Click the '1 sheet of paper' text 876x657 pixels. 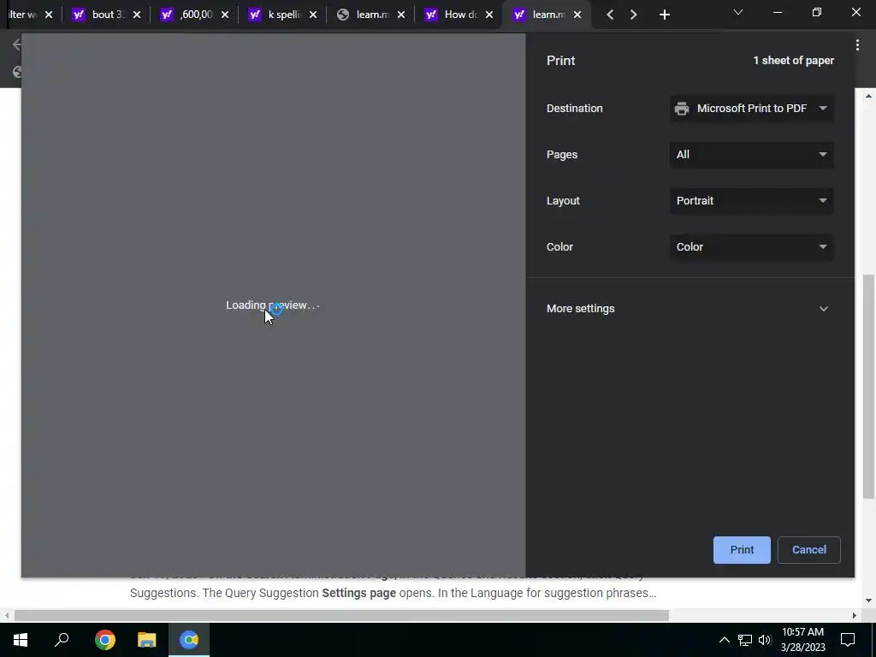(x=793, y=61)
